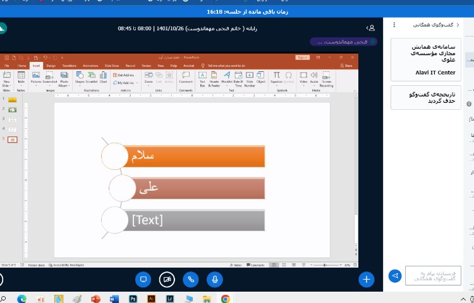Expand the My Add-ins dropdown

pos(127,83)
